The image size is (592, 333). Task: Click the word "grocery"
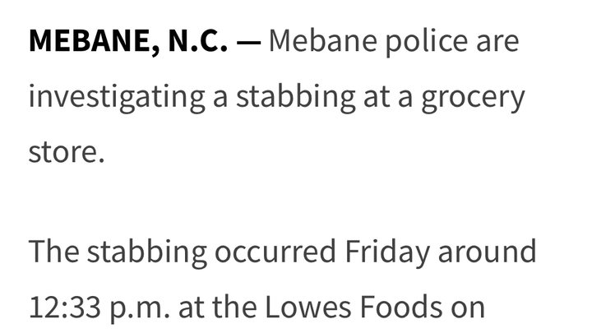[473, 99]
